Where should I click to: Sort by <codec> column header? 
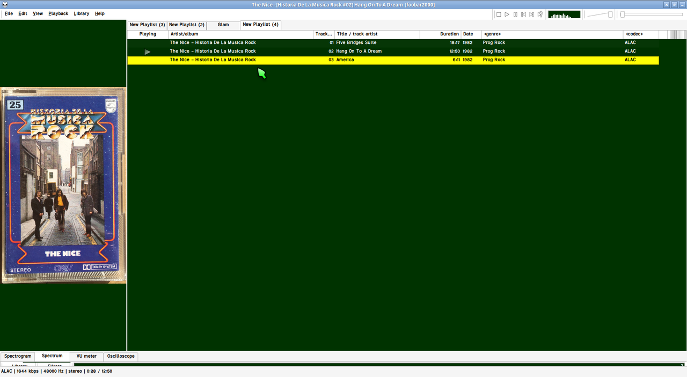[x=641, y=34]
